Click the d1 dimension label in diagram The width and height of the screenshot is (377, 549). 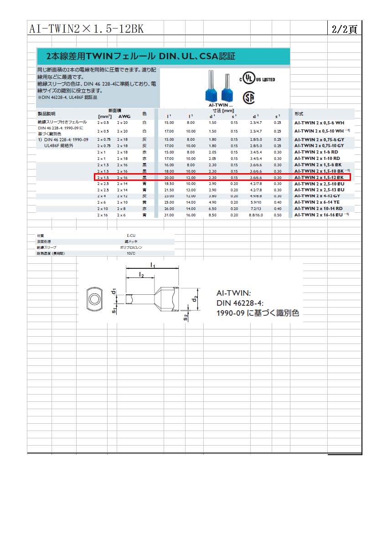[114, 291]
